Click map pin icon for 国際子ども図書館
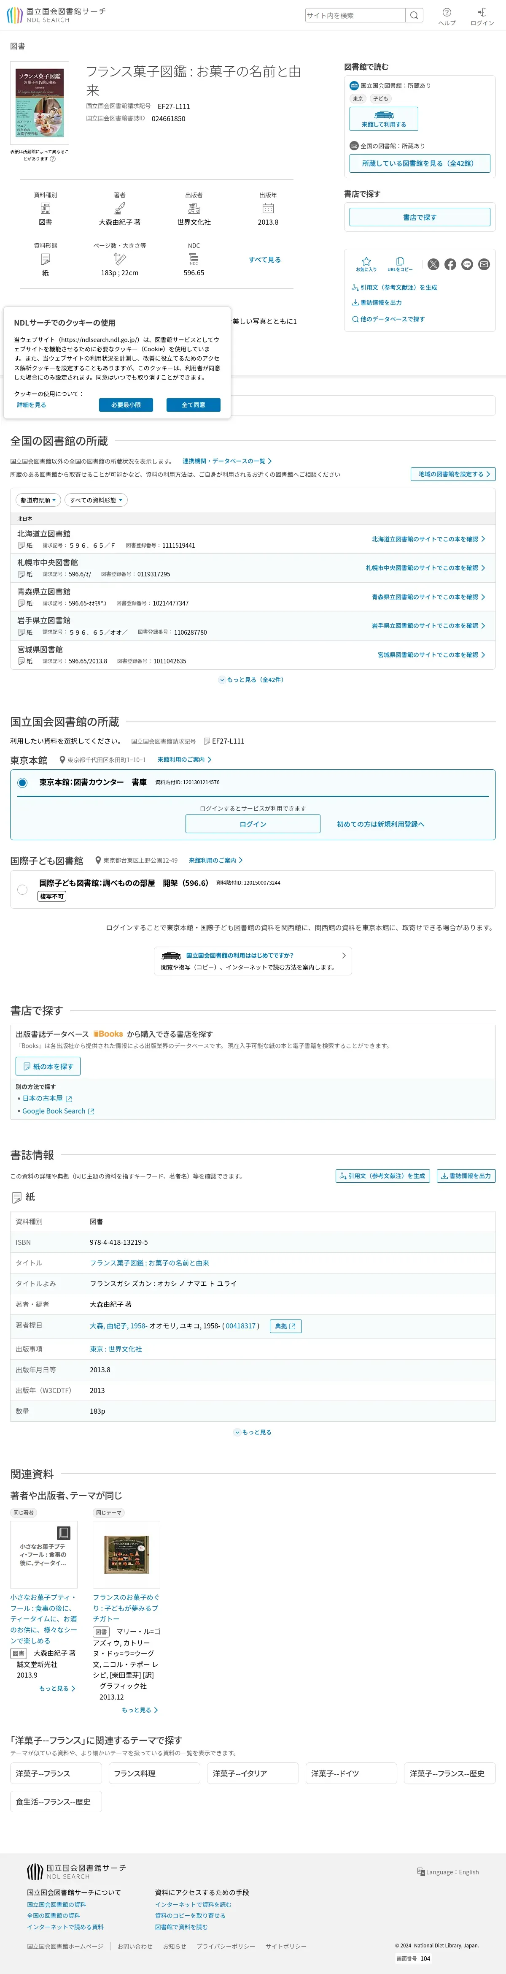 click(98, 861)
